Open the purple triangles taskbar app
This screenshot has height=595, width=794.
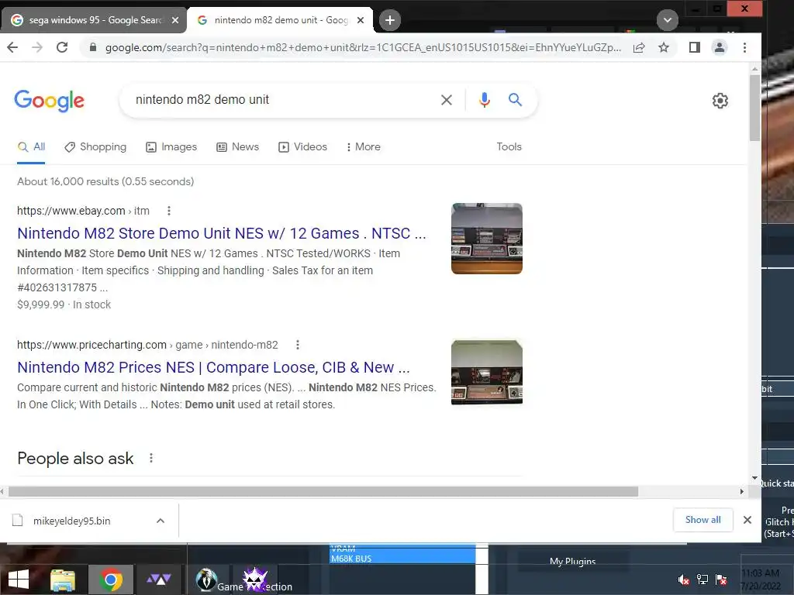pyautogui.click(x=158, y=580)
